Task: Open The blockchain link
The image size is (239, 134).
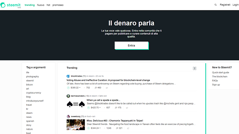Action: pyautogui.click(x=220, y=77)
